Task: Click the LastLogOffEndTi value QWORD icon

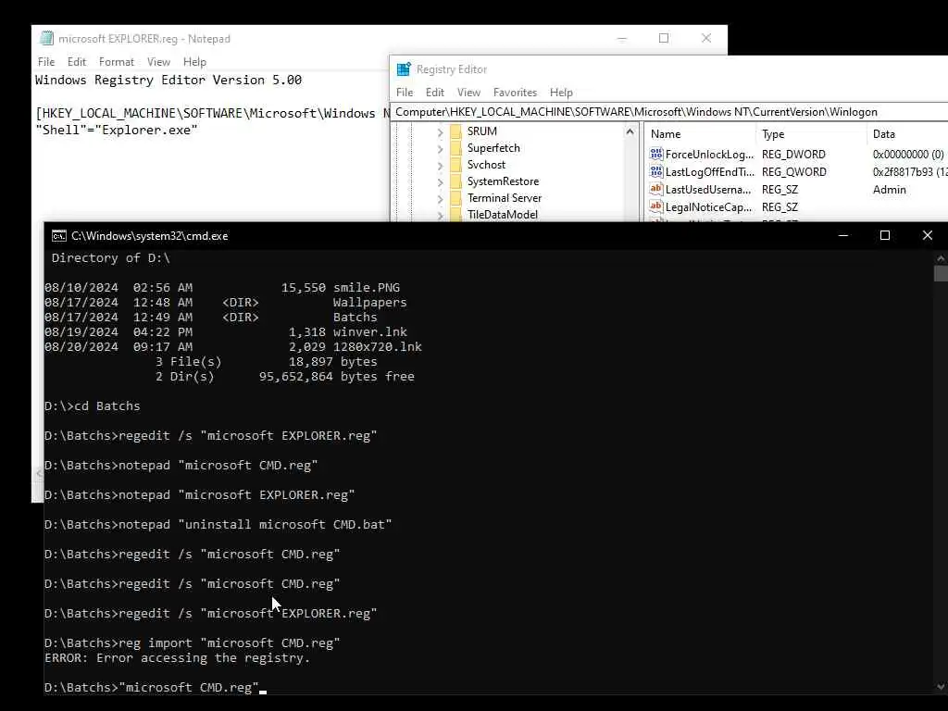Action: (656, 171)
